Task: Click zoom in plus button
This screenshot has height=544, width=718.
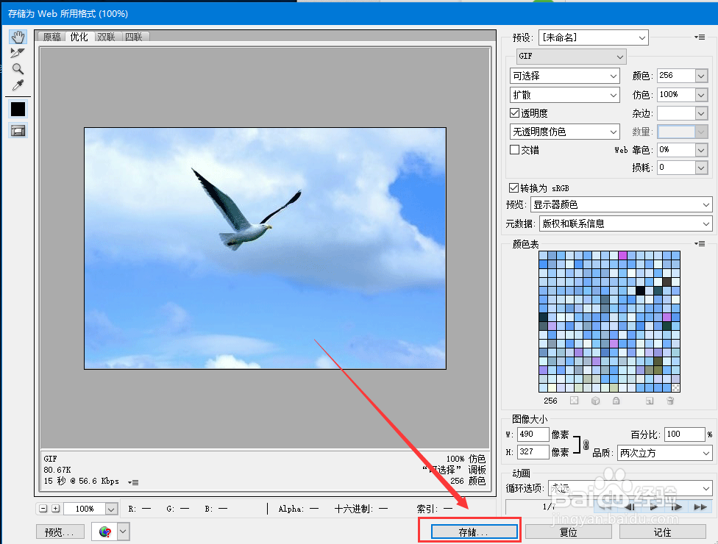Action: coord(55,508)
